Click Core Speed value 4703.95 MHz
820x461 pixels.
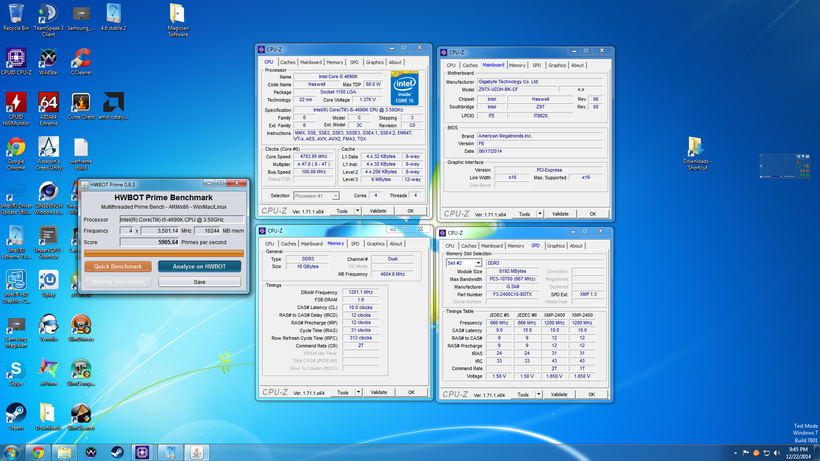click(x=313, y=157)
